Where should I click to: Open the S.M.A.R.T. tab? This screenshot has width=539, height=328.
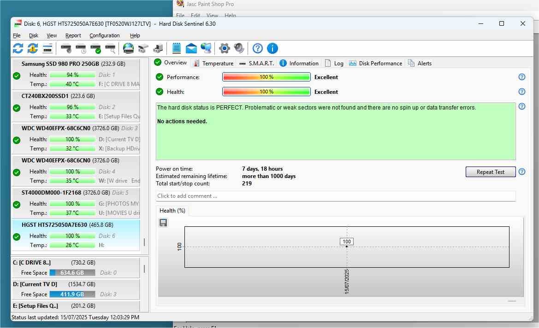[257, 63]
